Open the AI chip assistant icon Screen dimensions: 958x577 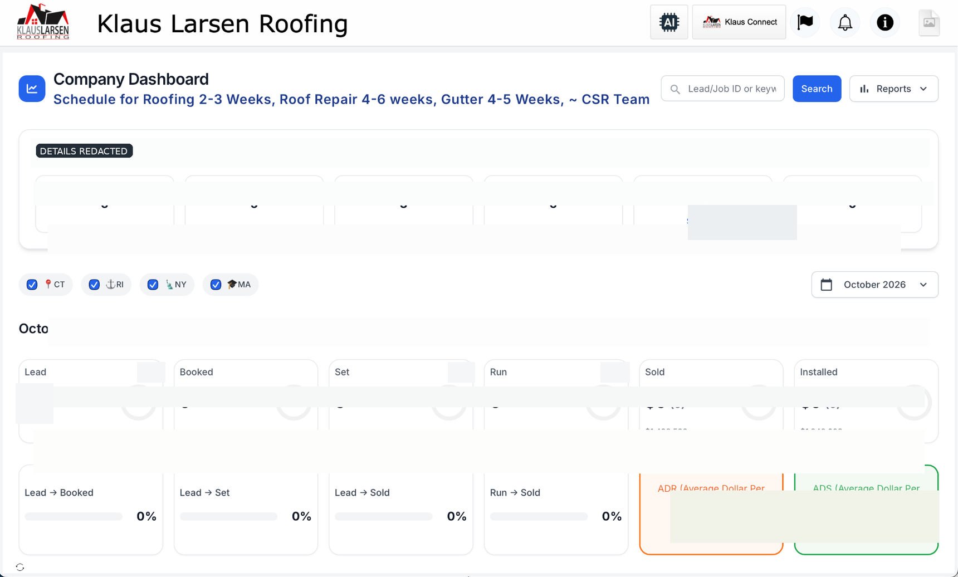coord(669,22)
